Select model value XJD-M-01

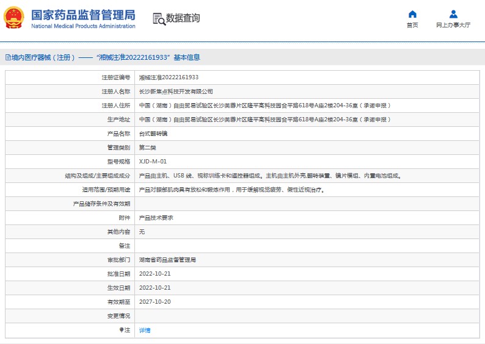point(153,162)
